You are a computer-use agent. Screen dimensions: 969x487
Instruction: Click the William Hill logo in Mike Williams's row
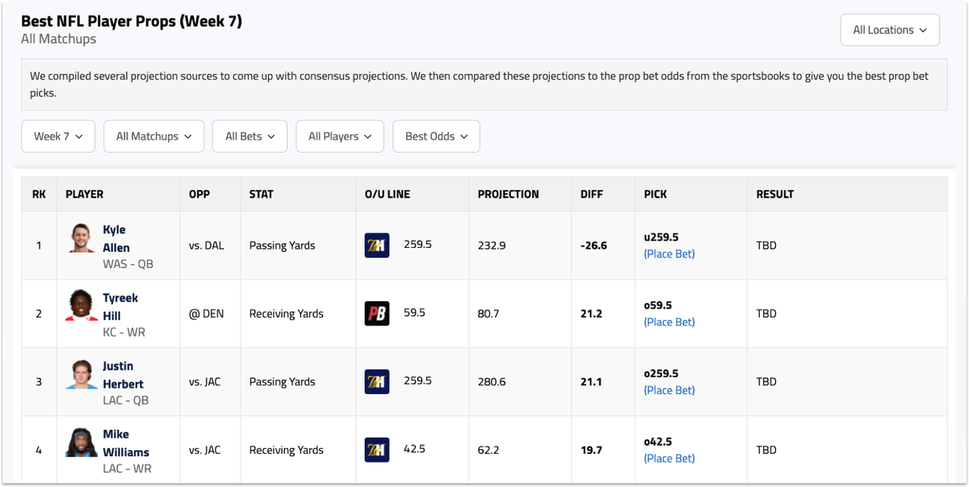coord(377,450)
